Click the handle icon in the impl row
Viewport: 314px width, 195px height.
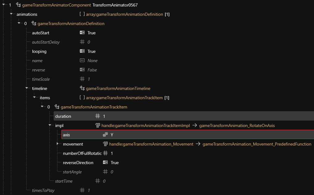(x=97, y=125)
